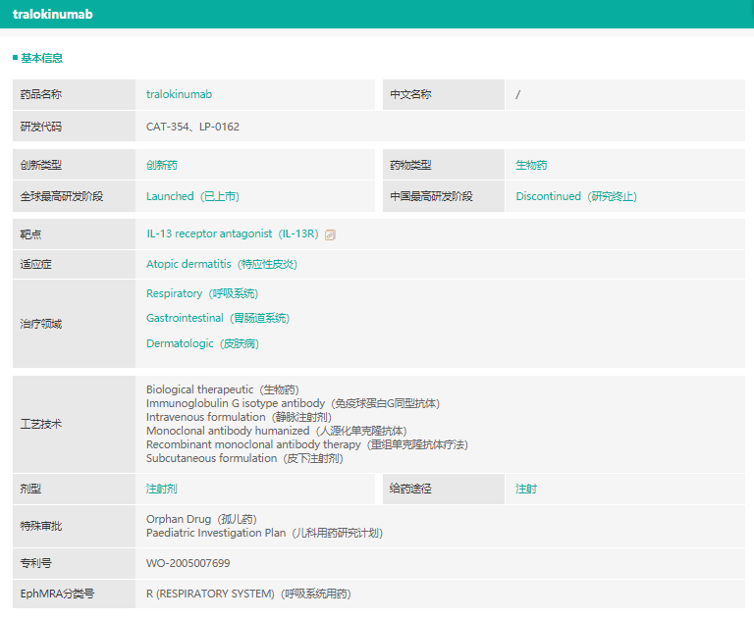Click the 靶点 label cell
754x620 pixels.
74,234
